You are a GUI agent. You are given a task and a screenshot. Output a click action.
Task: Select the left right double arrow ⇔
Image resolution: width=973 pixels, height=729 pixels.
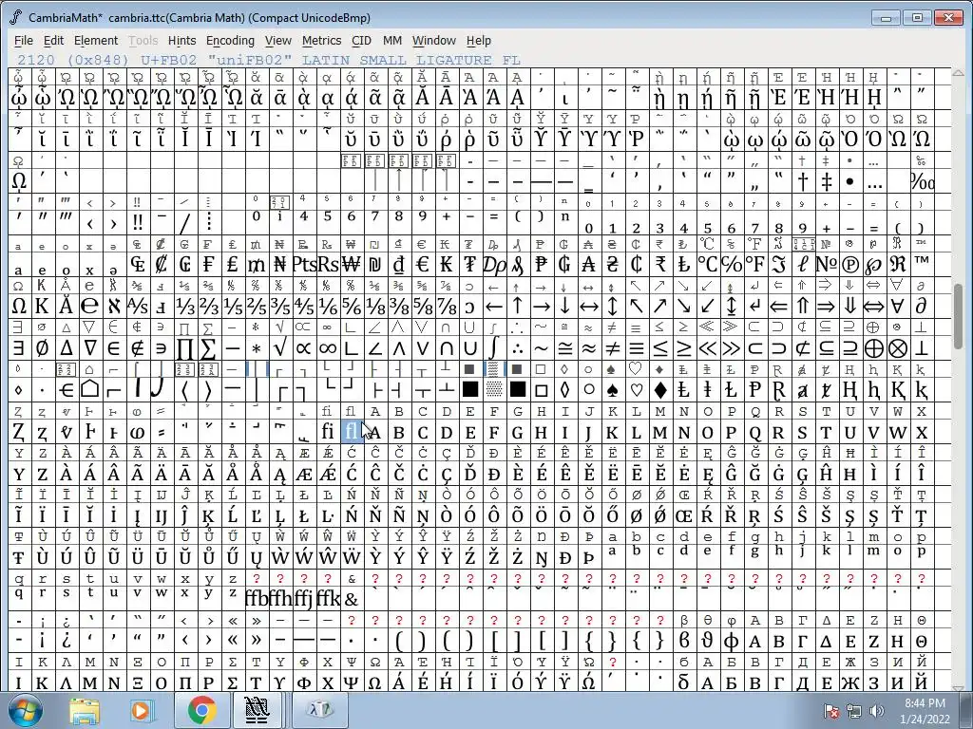(874, 307)
